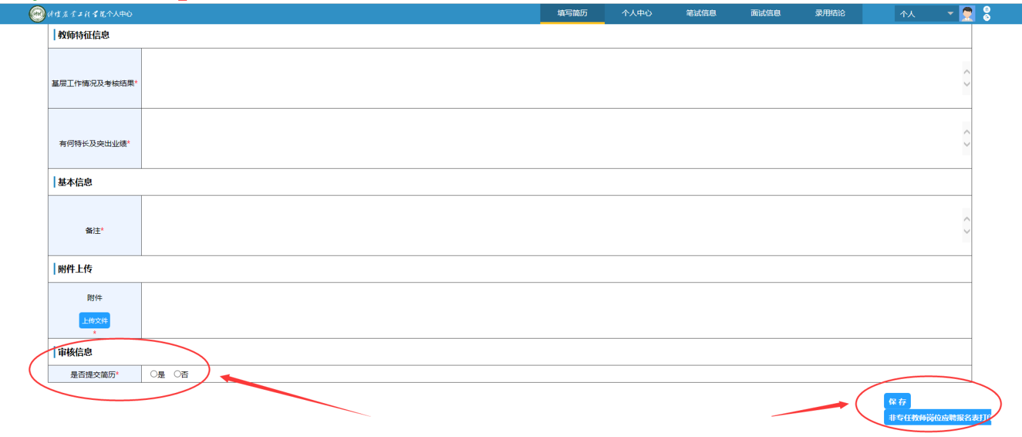View the 录用结论 tab
The image size is (1022, 437).
pyautogui.click(x=830, y=13)
